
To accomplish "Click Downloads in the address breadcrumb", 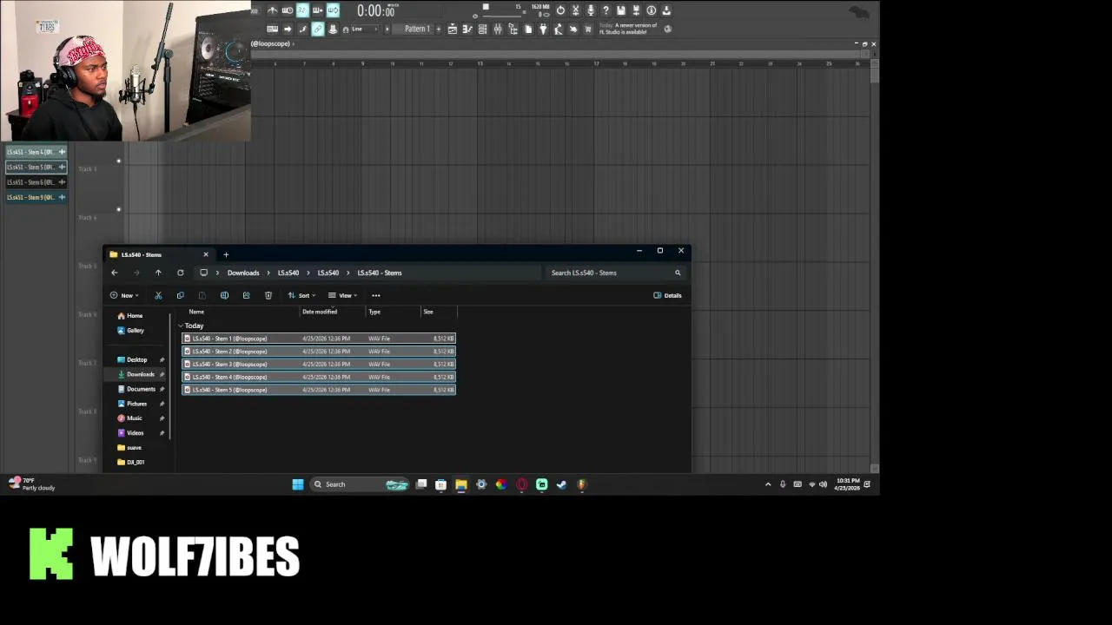I will [x=243, y=273].
